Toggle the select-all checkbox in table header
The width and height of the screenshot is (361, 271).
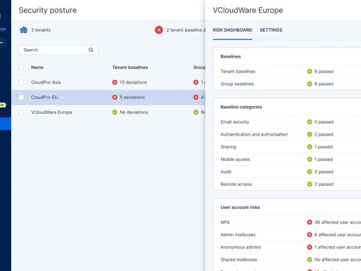[21, 67]
